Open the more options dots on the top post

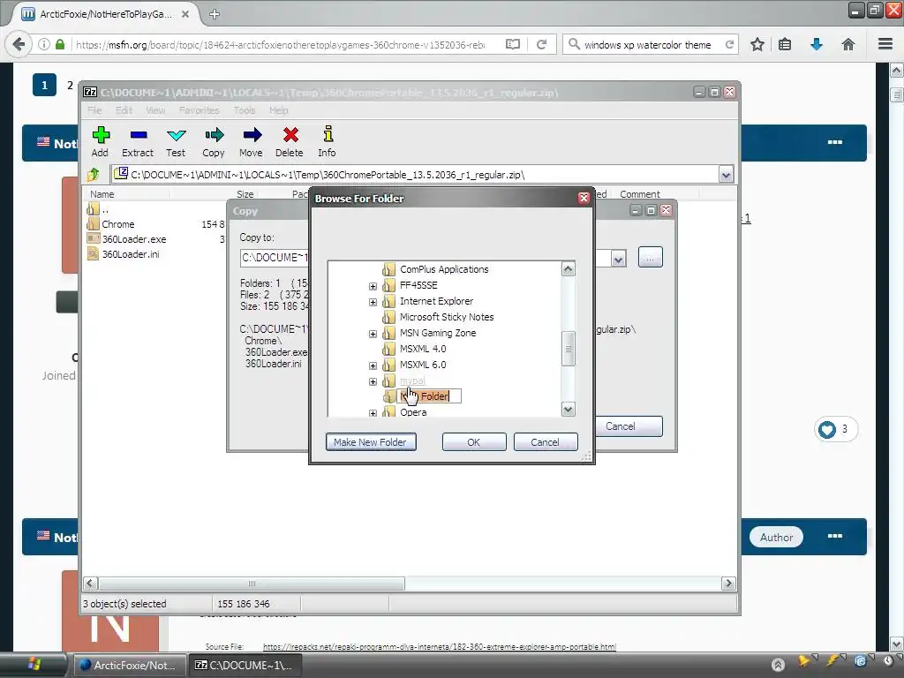pyautogui.click(x=835, y=142)
